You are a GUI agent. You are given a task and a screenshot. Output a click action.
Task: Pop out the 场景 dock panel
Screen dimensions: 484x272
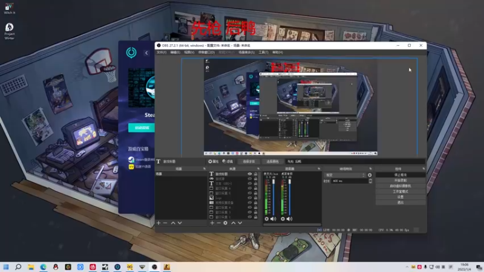(204, 169)
